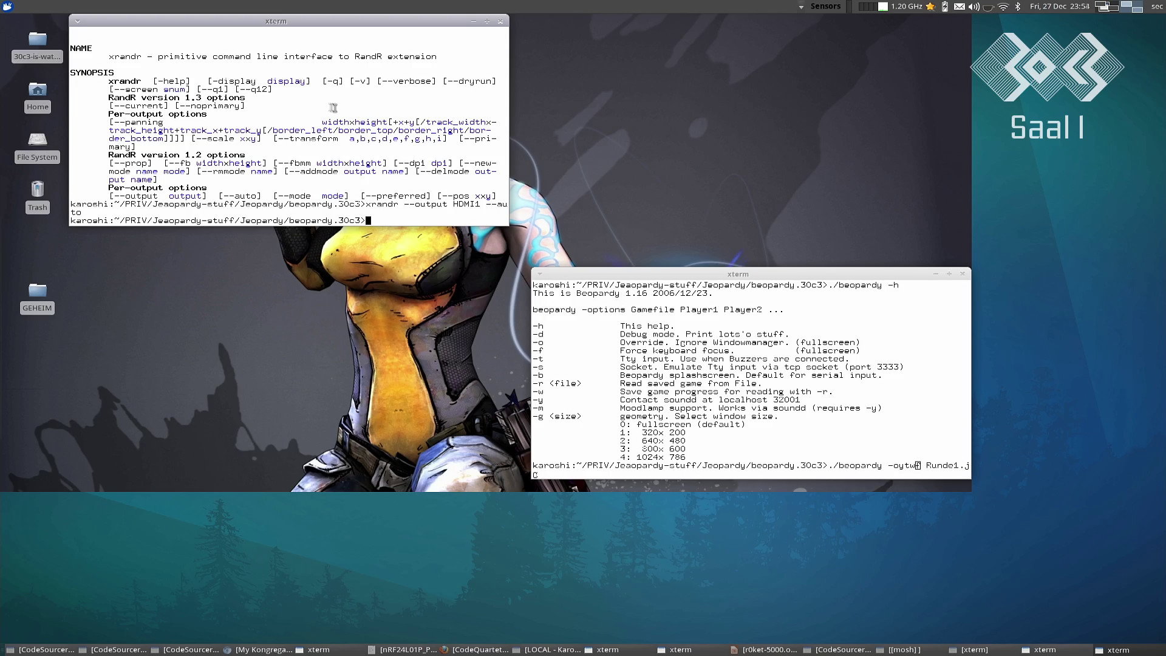Open the battery power manager icon

tap(945, 6)
